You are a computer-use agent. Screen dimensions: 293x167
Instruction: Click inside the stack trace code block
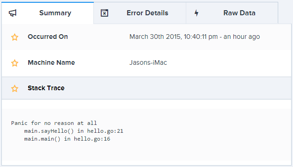click(146, 135)
